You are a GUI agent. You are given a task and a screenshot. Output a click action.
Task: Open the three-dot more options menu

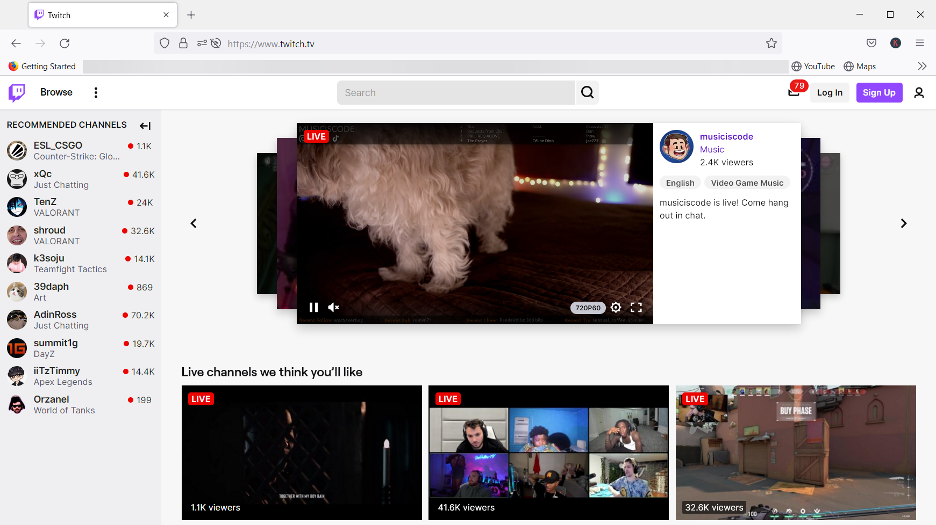[96, 93]
